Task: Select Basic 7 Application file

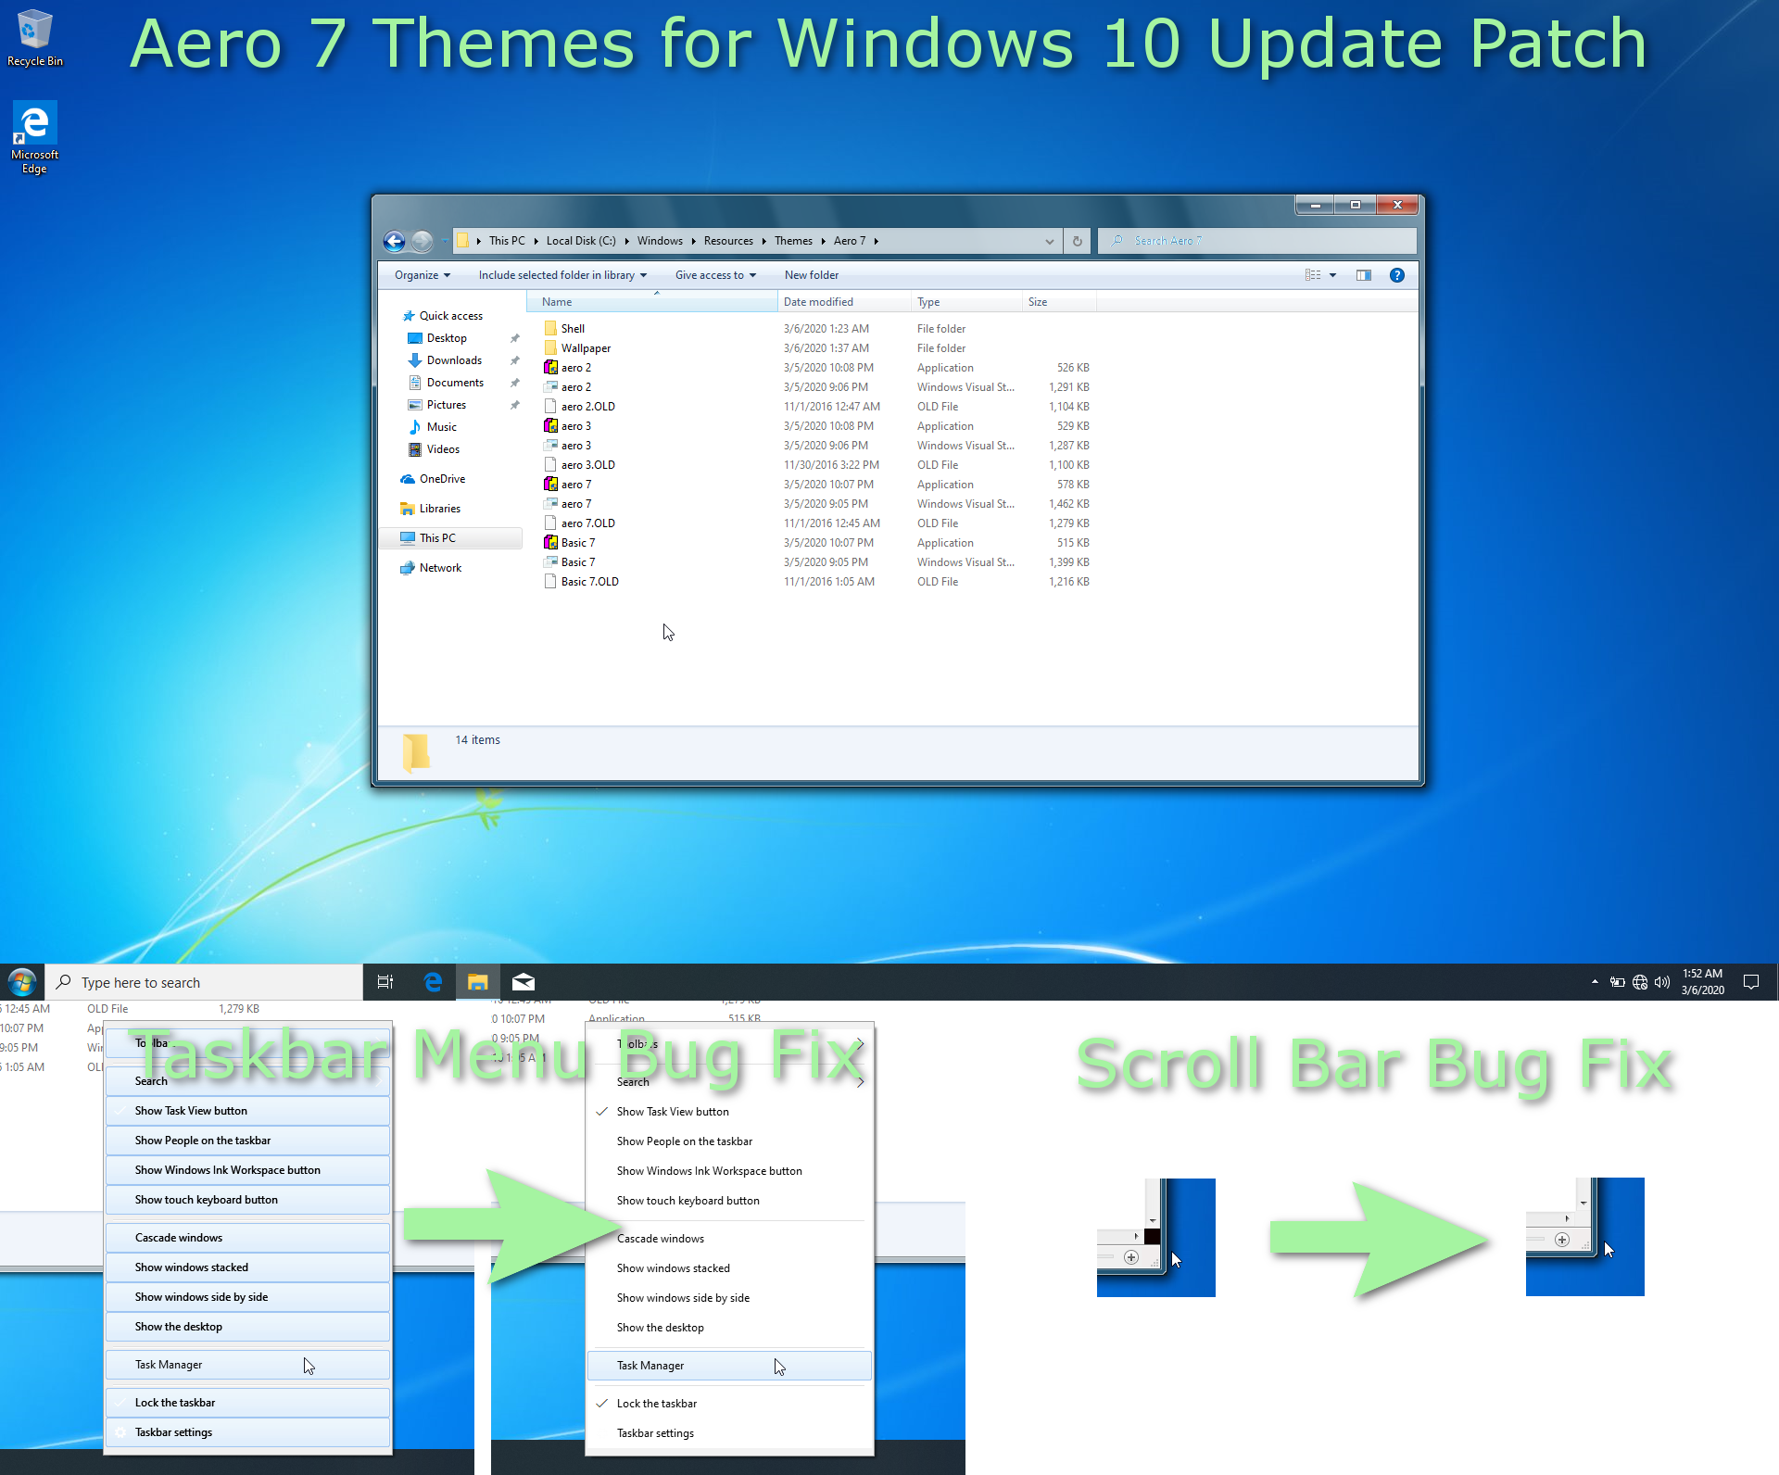Action: click(578, 543)
